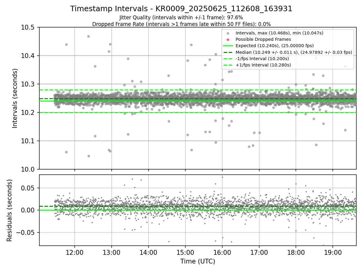Viewport: 363px width, 272px height.
Task: Click the maximum interval point near 10.468s
Action: point(88,36)
